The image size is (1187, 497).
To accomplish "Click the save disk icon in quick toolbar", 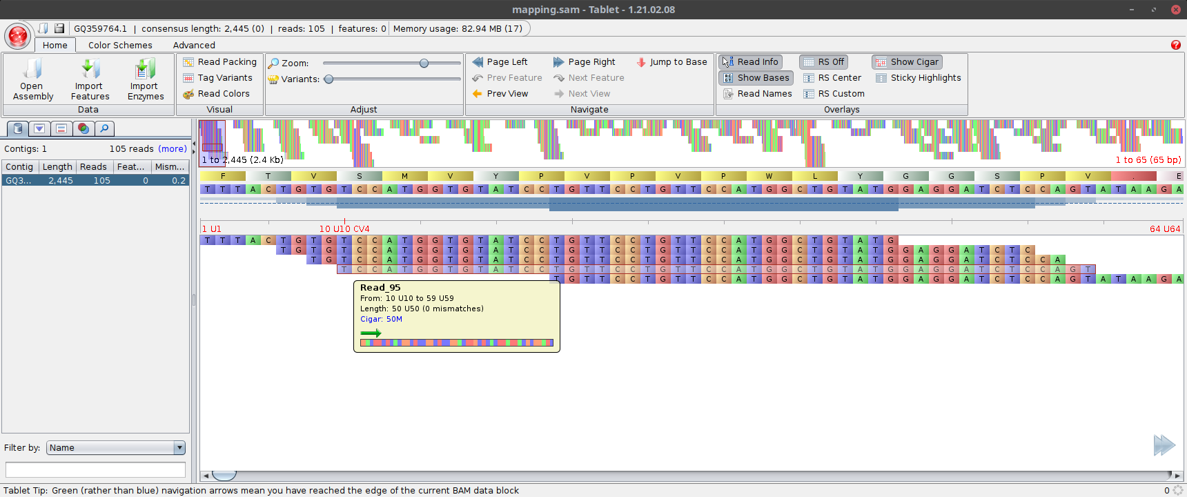I will [59, 28].
